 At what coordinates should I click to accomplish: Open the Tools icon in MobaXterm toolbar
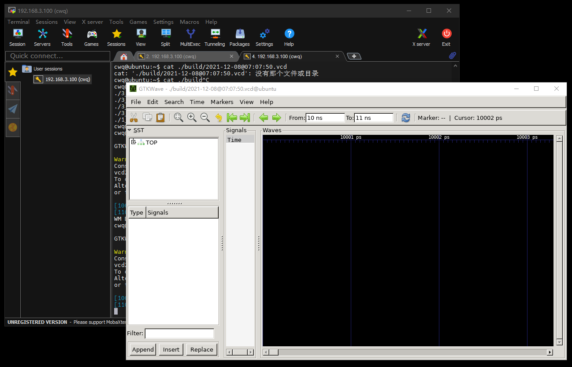[x=67, y=37]
